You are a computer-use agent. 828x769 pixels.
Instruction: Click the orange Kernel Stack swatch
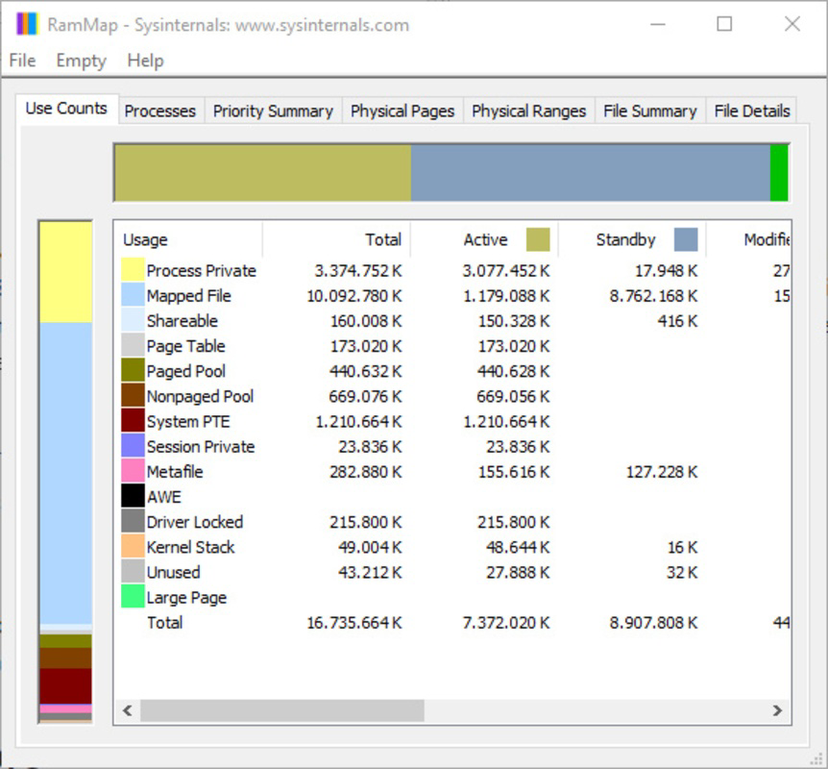[133, 546]
